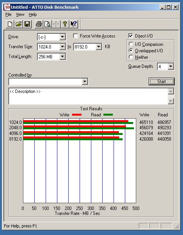Open the File menu
Screen dimensions: 183x235
pos(8,14)
